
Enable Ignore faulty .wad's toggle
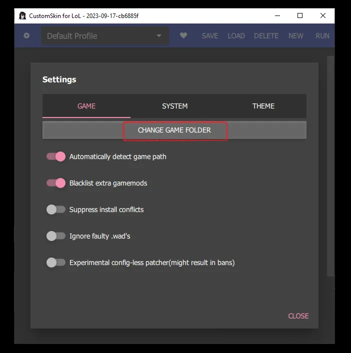coord(56,236)
